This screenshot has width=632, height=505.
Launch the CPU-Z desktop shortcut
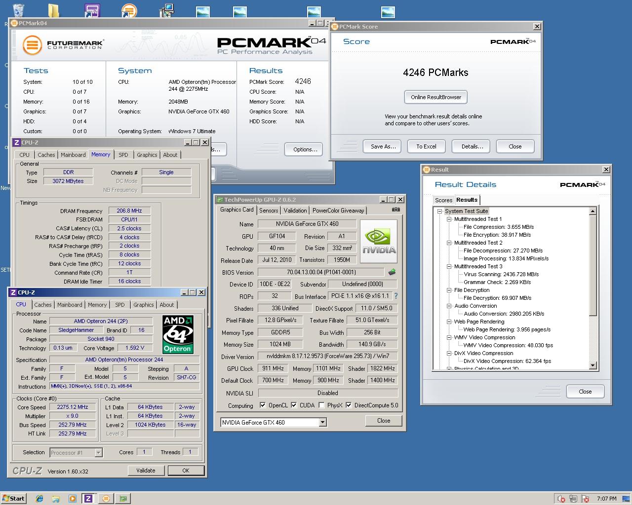pos(92,10)
